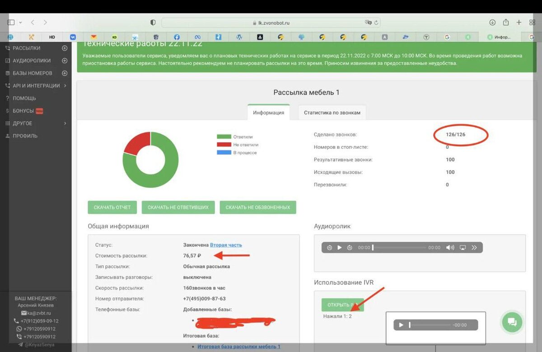Go back with the browser back arrow
The height and width of the screenshot is (352, 542).
click(x=33, y=22)
